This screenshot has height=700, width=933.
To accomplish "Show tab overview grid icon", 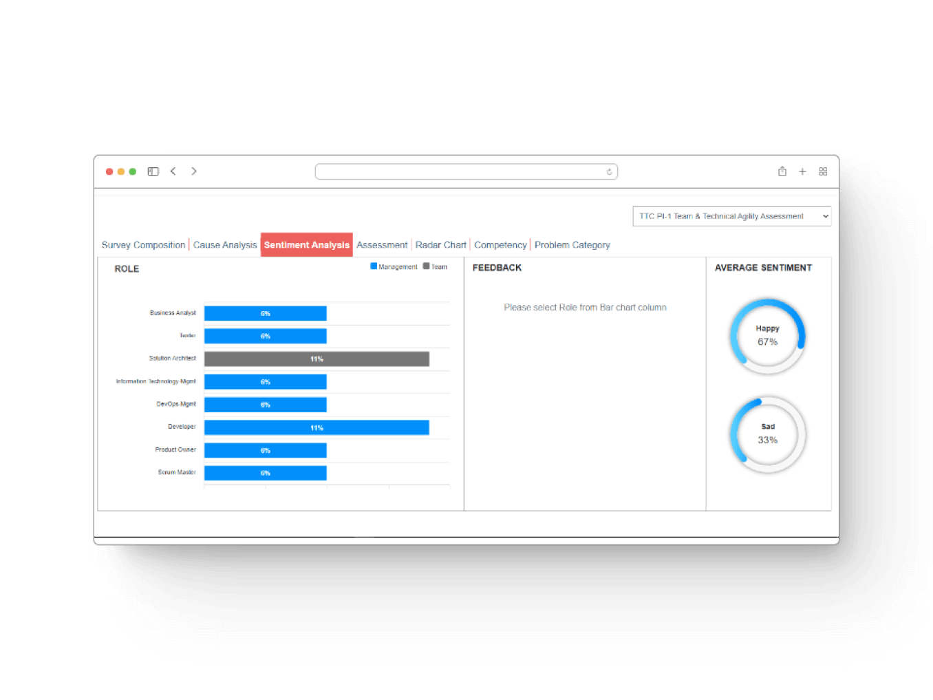I will (823, 171).
